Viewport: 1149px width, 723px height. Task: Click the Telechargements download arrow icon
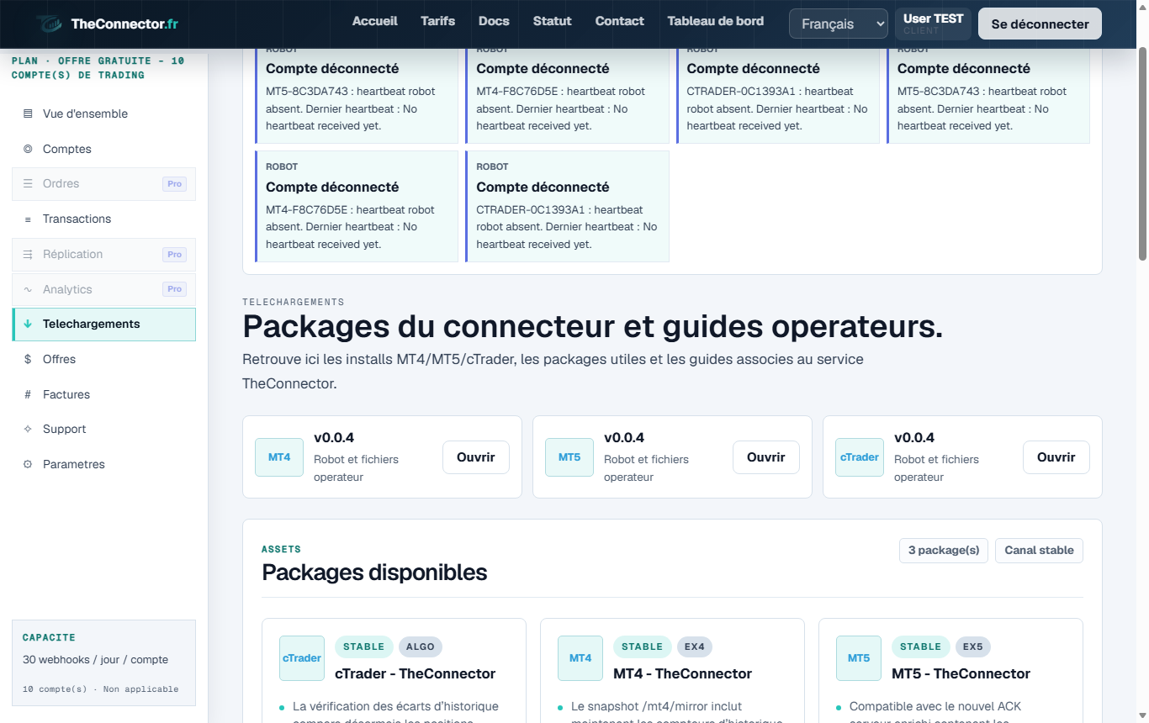(x=28, y=324)
